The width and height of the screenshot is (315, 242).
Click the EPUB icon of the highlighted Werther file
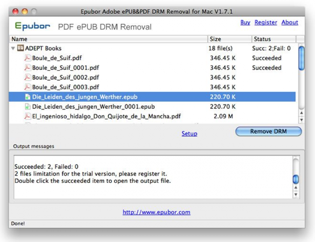(28, 97)
